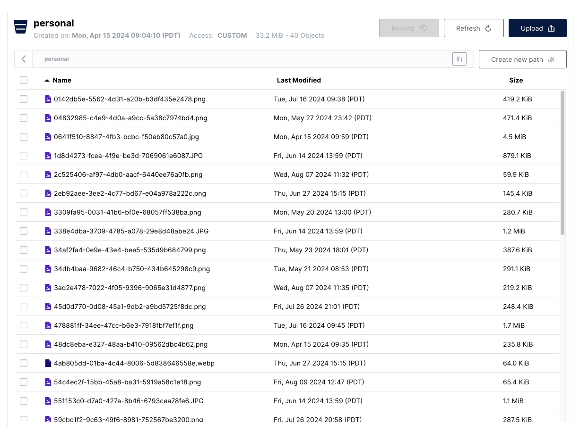Image resolution: width=580 pixels, height=432 pixels.
Task: Click Create new path button
Action: (522, 59)
